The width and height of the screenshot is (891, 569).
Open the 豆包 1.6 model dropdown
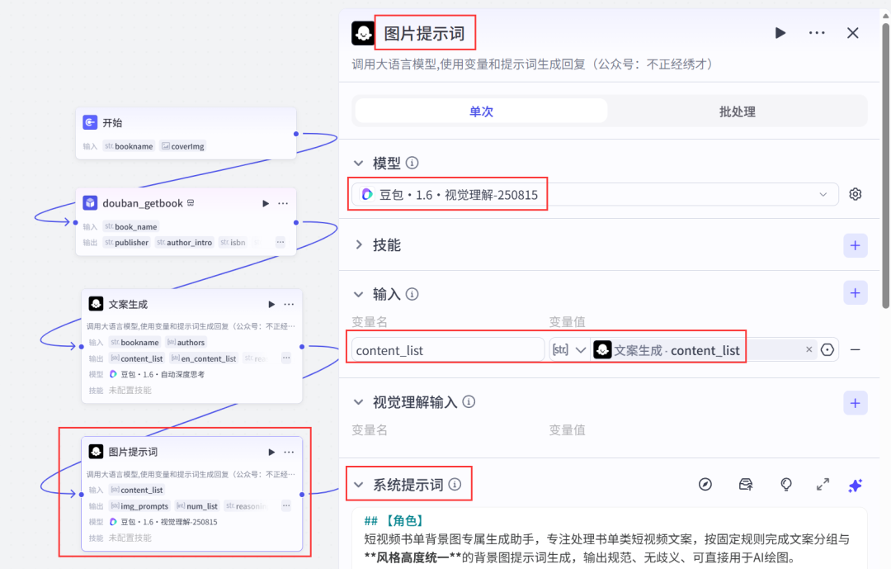[594, 194]
